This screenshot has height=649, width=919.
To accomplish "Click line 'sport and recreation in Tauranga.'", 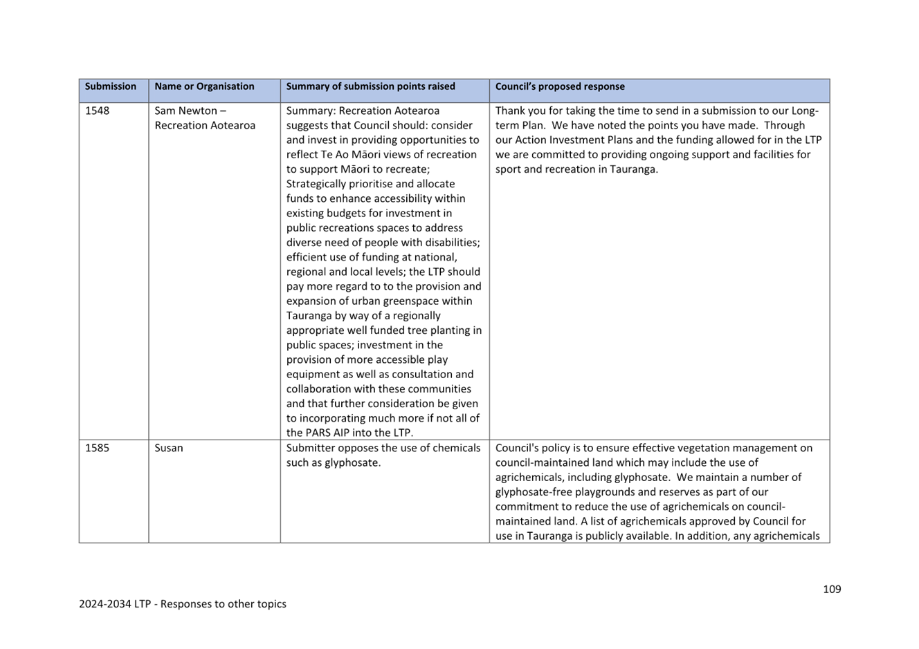I will (x=576, y=169).
